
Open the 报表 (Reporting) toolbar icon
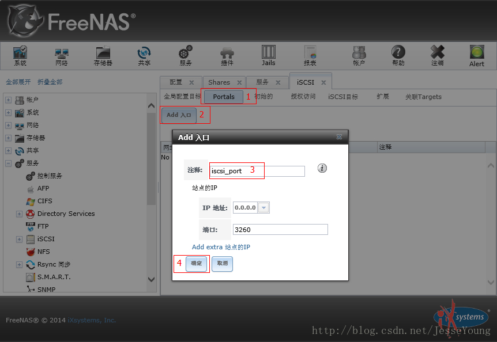[x=310, y=56]
